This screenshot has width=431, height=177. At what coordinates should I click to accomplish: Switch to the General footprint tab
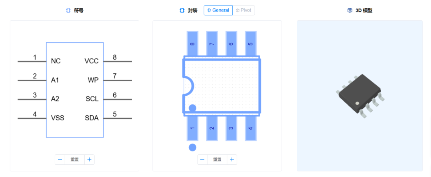coord(218,10)
